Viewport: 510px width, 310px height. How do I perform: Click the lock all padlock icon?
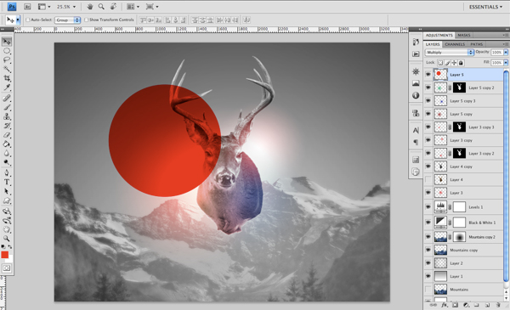click(461, 62)
